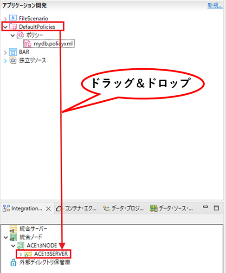Image resolution: width=226 pixels, height=273 pixels.
Task: Expand the ACE13SERVER node
Action: [x=20, y=254]
